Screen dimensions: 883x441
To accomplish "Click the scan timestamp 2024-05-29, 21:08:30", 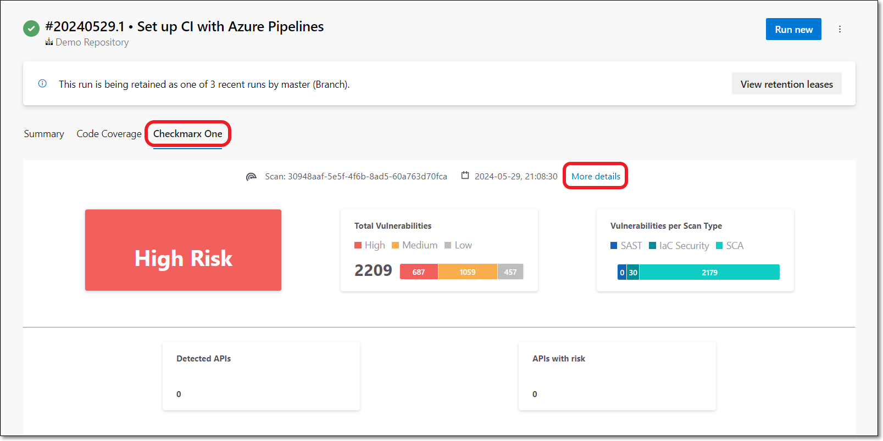I will [x=516, y=176].
